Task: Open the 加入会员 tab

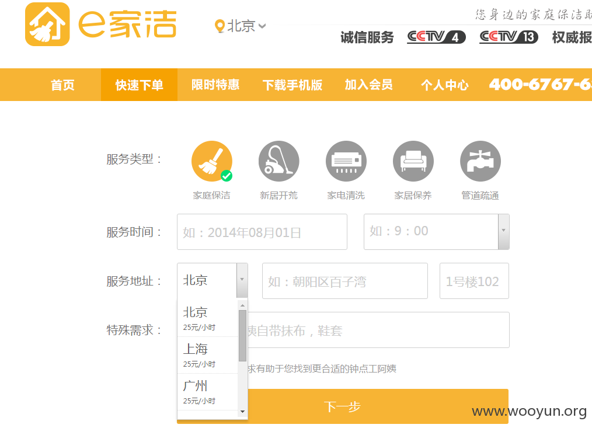Action: pos(368,85)
